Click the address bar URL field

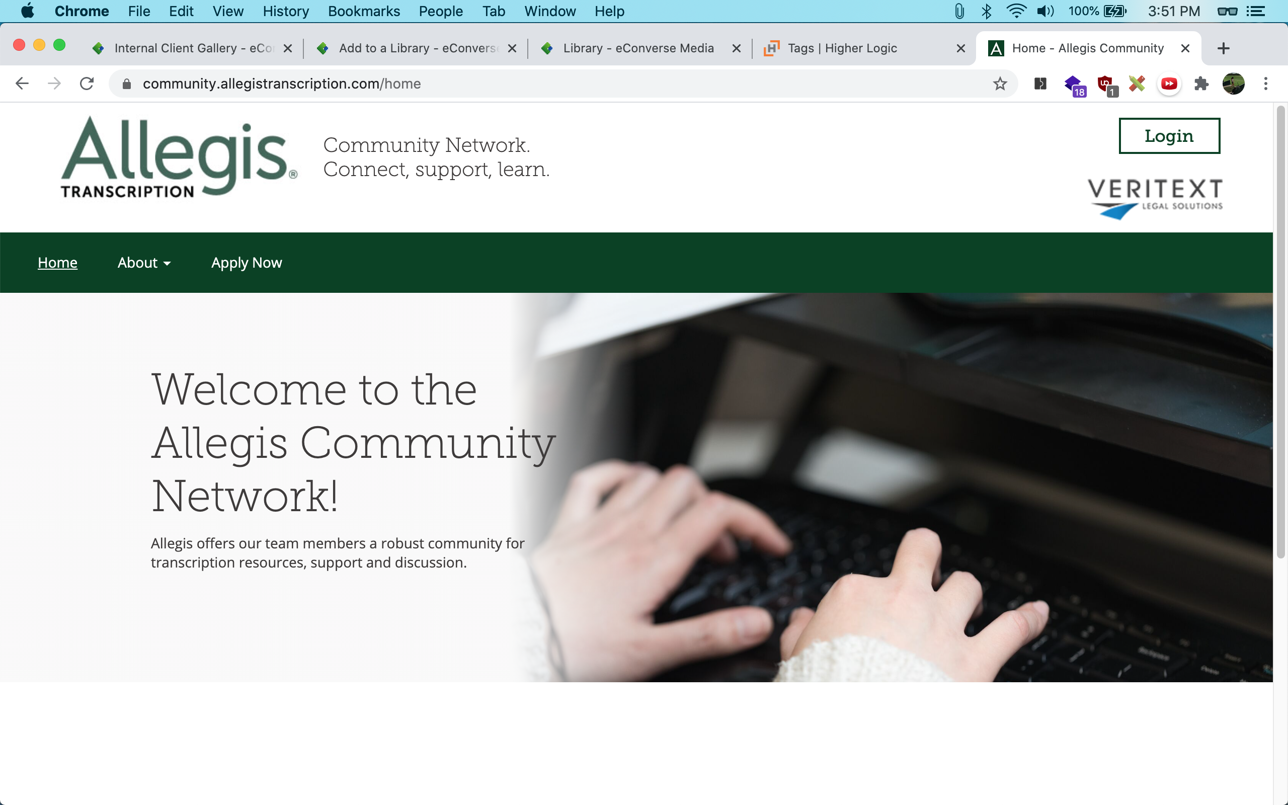(532, 84)
